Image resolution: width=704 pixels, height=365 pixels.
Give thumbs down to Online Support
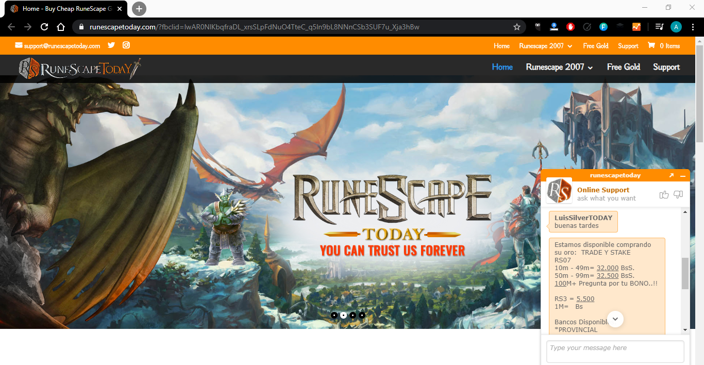[678, 194]
